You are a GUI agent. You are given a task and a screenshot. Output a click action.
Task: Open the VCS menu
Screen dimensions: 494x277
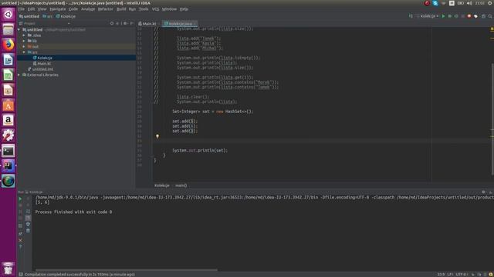(155, 9)
